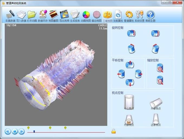
Task: Toggle the orange padlock lock icon
Action: [x=114, y=131]
